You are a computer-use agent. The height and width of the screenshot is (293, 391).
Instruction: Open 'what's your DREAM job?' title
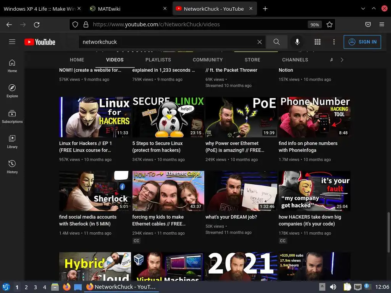(231, 217)
